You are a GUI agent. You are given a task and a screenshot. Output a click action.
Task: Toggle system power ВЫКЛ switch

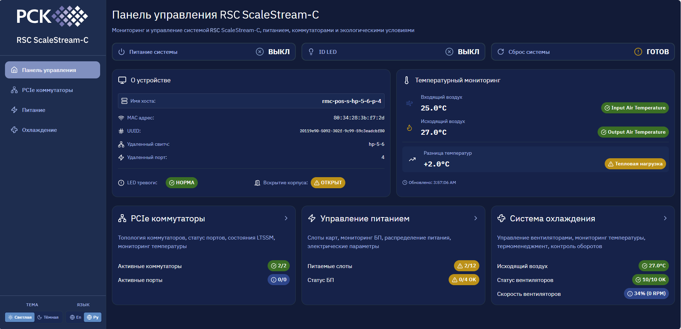coord(273,52)
